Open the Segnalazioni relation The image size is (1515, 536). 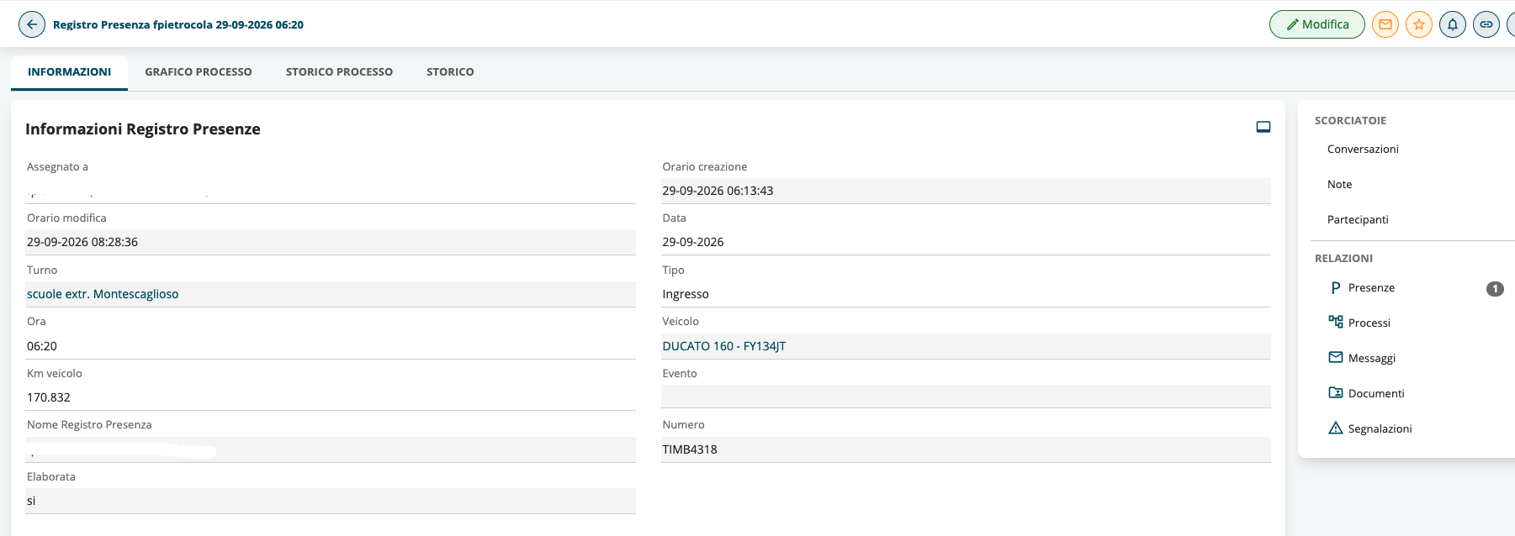point(1380,428)
